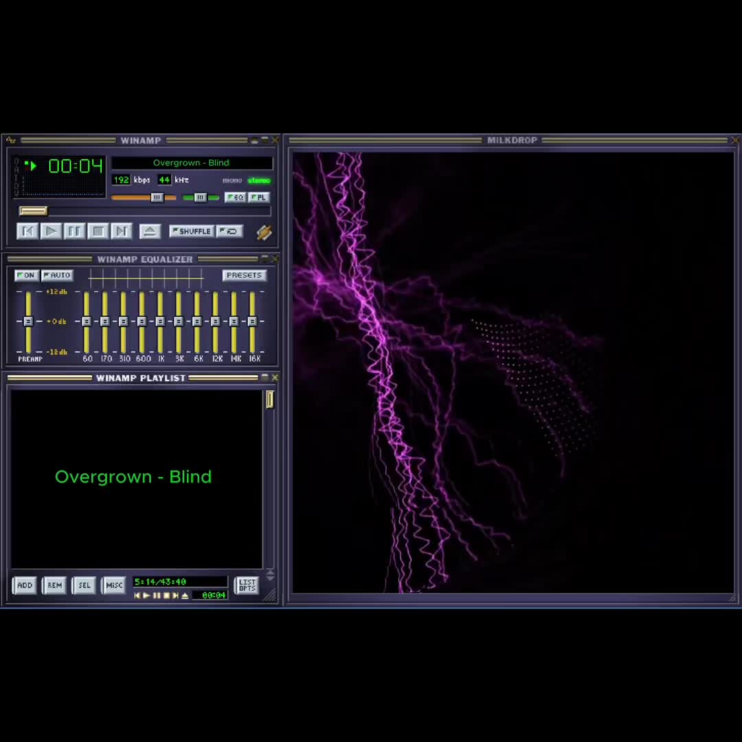Viewport: 742px width, 742px height.
Task: Click the playlist resize grip corner
Action: point(270,595)
